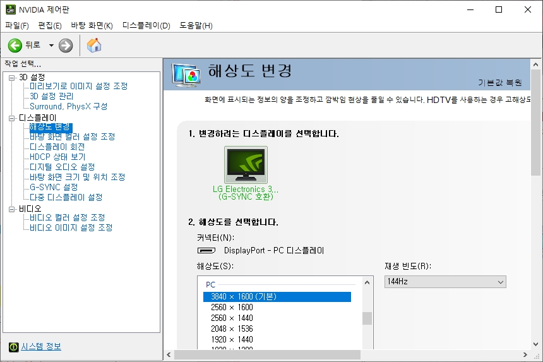The image size is (543, 362).
Task: Open 비디오 컬러 설정 조정
Action: point(67,217)
